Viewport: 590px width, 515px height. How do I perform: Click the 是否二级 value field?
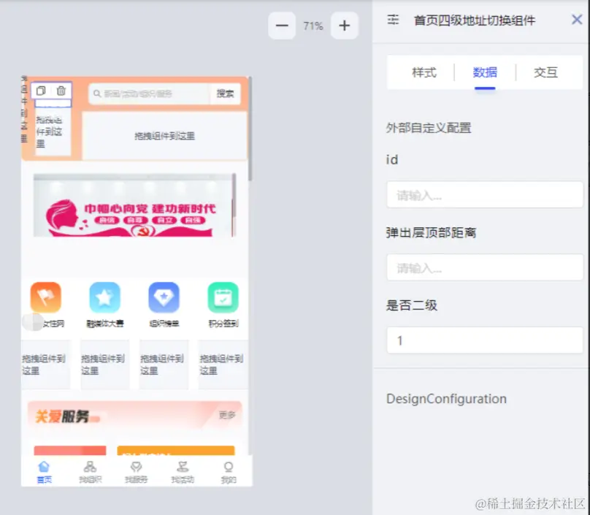tap(484, 340)
